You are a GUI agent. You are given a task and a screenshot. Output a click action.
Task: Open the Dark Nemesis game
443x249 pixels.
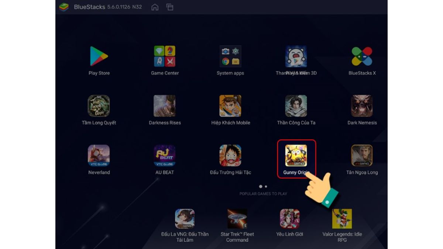362,106
